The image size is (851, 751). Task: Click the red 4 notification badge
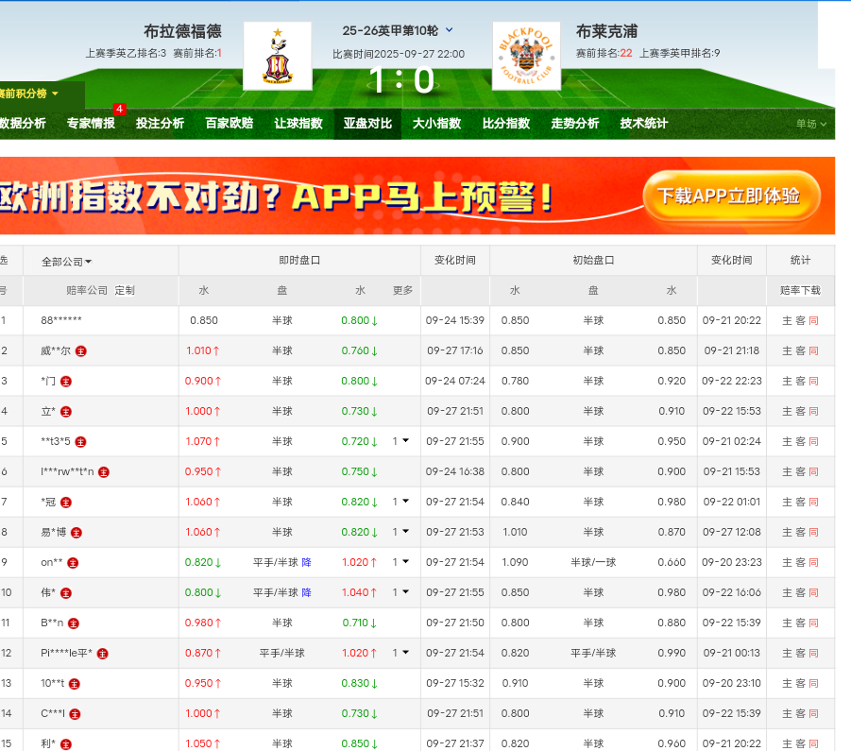119,110
